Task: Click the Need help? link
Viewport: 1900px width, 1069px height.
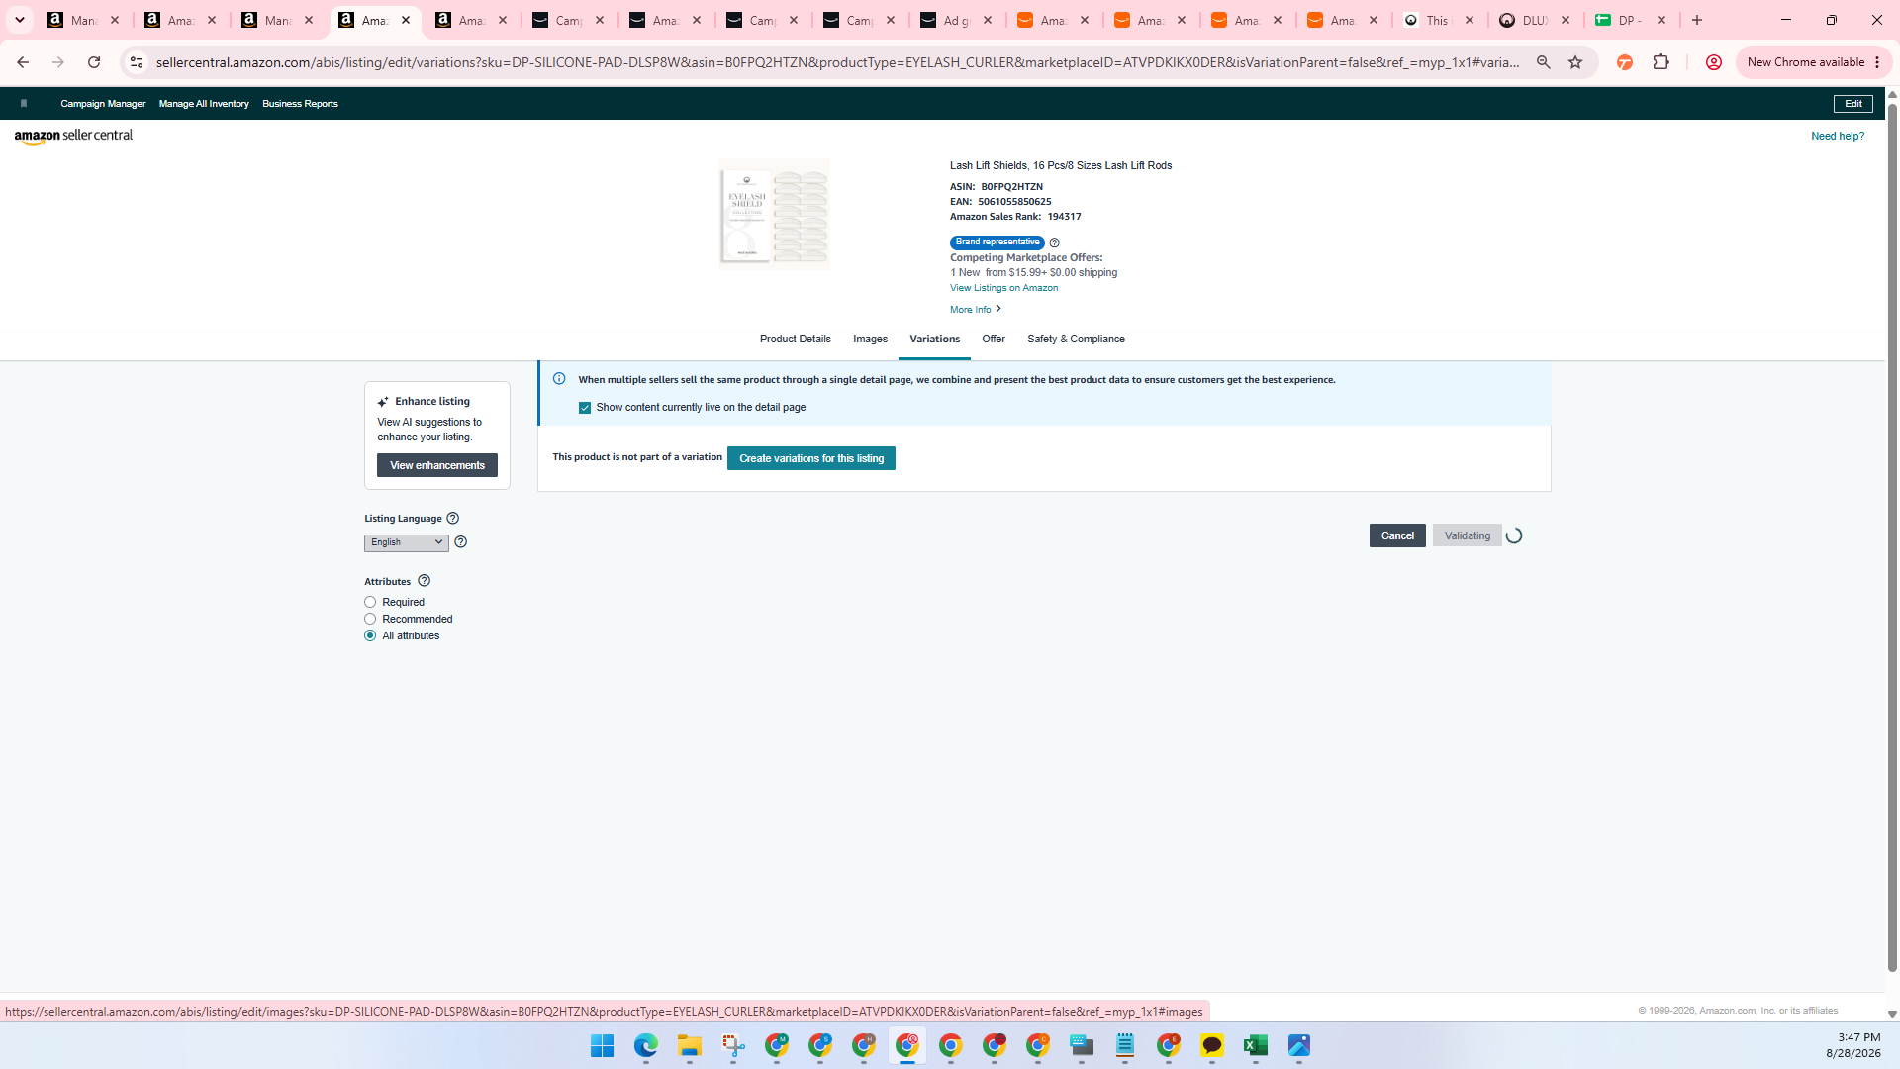Action: (x=1838, y=136)
